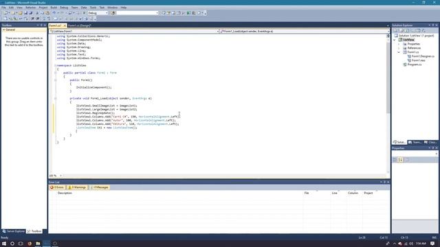Click the Alphabetical sort icon in Properties panel
The width and height of the screenshot is (440, 247).
coord(400,160)
